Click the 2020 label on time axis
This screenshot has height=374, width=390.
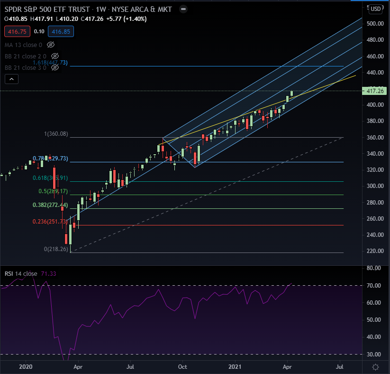click(26, 367)
